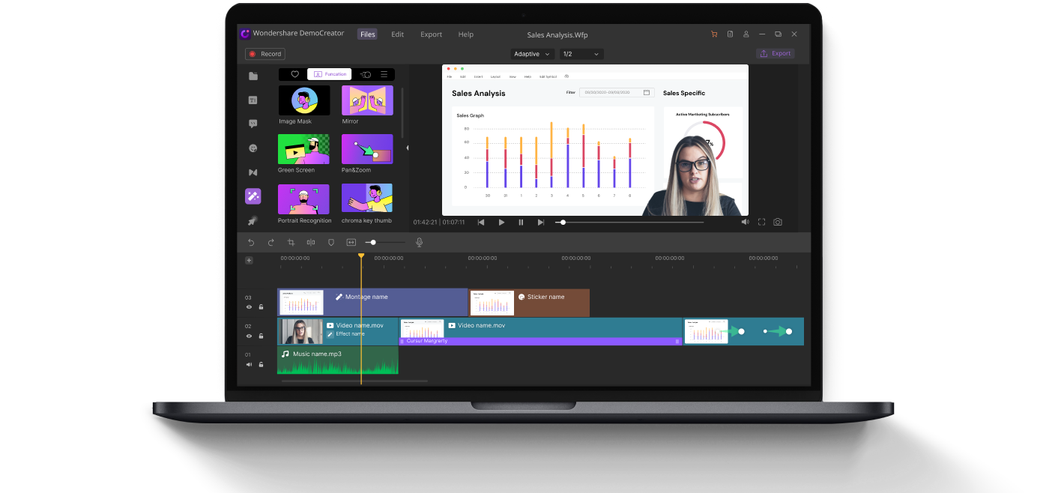Viewport: 1055px width, 493px height.
Task: Hide track 02 with eye icon
Action: pyautogui.click(x=250, y=336)
